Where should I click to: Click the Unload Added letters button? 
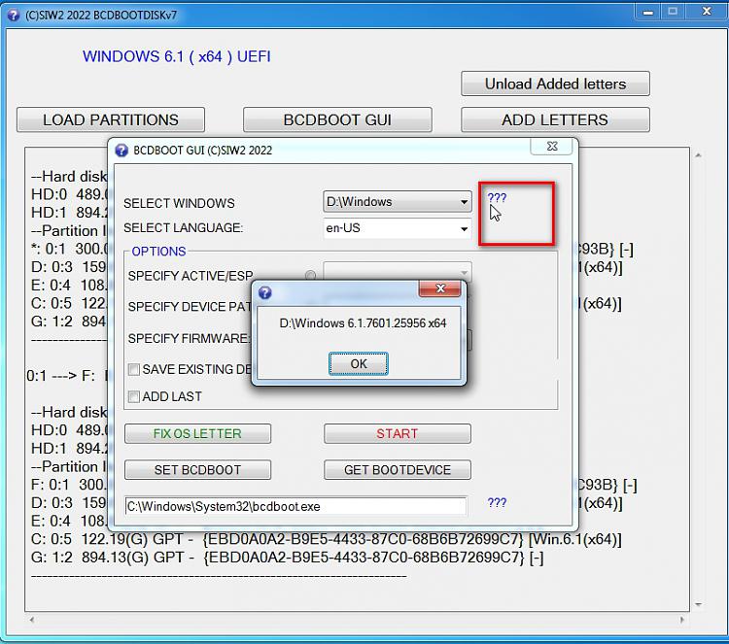(x=555, y=84)
